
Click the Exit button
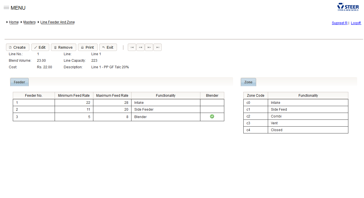tap(108, 47)
